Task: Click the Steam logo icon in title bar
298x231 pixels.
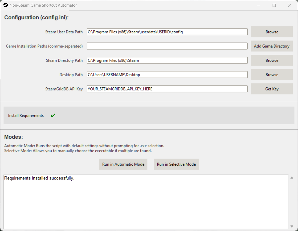Action: [x=6, y=5]
